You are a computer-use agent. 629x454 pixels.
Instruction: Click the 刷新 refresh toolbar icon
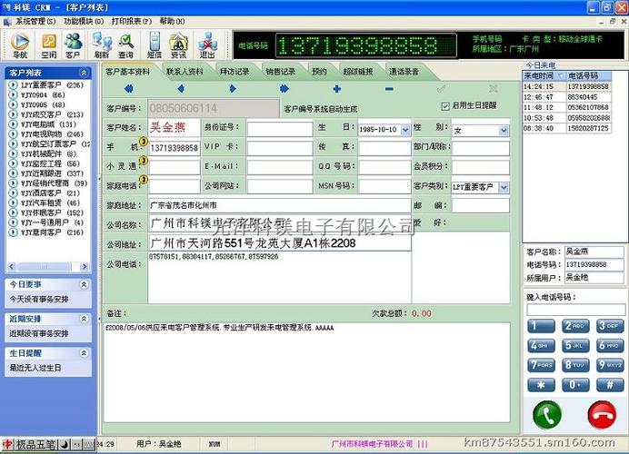click(x=102, y=45)
